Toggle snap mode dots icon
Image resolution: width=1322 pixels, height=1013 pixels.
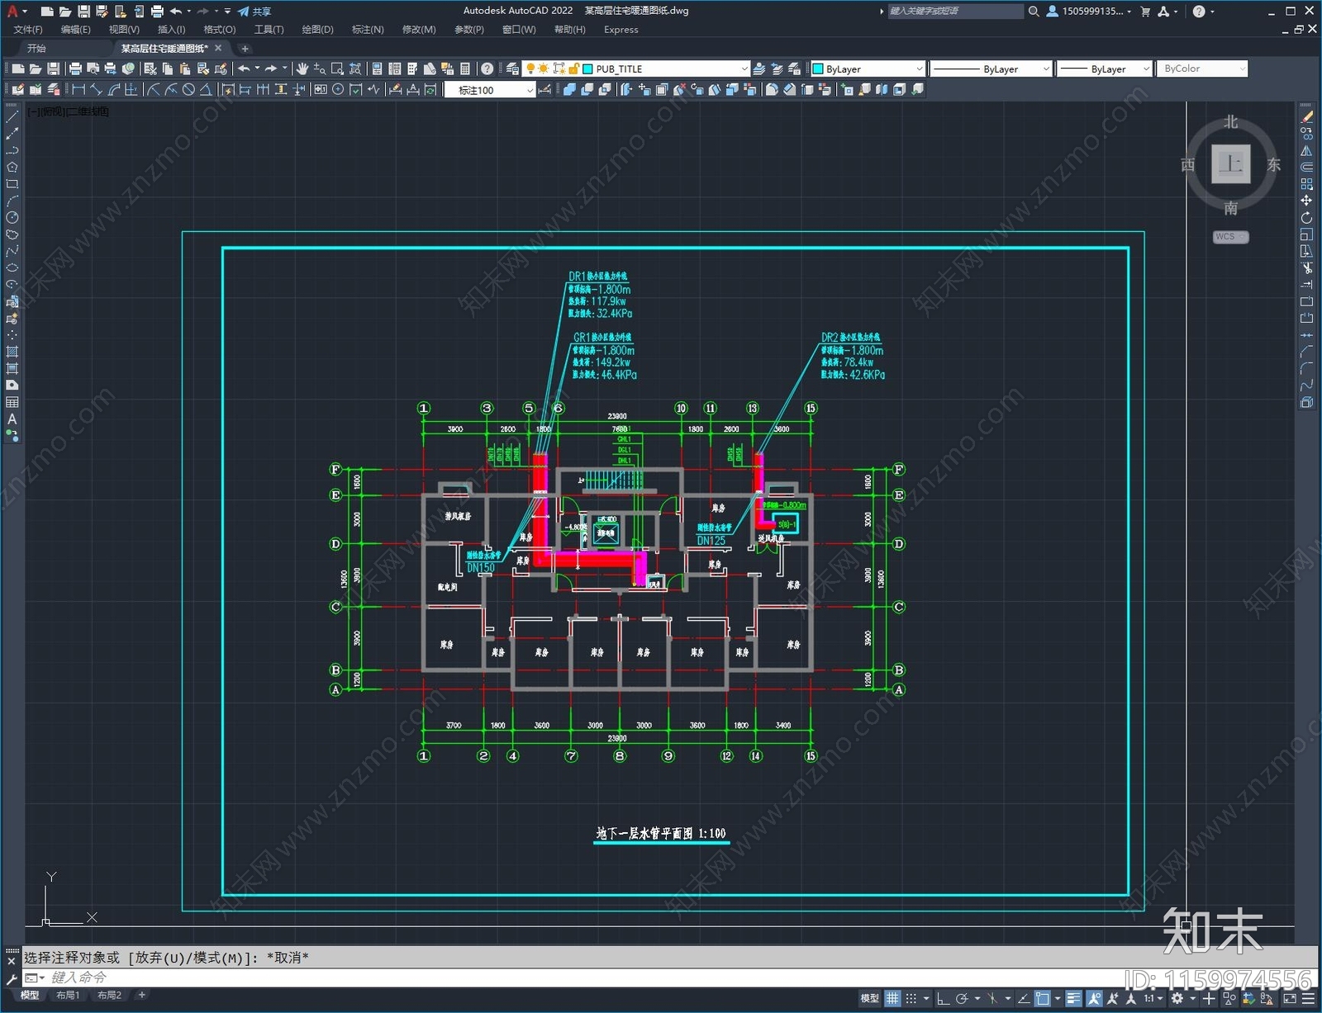click(x=911, y=999)
